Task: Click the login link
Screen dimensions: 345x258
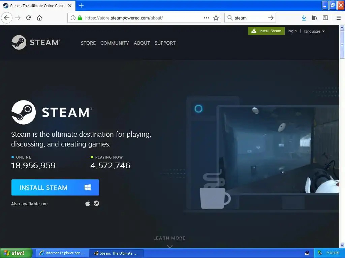Action: 292,31
